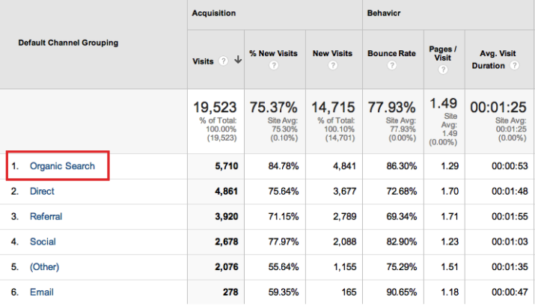Click Referral pages per visit 1.71

tap(450, 217)
